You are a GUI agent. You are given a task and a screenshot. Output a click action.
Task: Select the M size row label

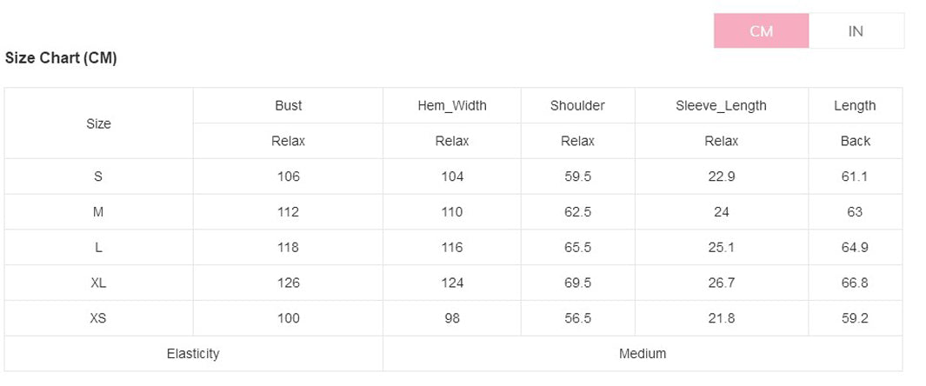[98, 212]
